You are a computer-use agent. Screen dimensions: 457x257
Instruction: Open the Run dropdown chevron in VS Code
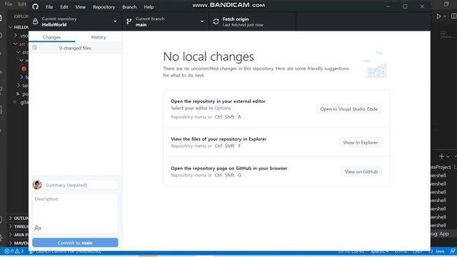click(445, 16)
